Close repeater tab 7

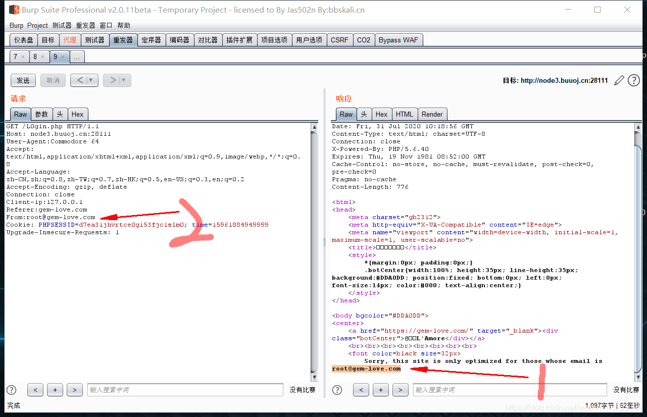[x=23, y=57]
